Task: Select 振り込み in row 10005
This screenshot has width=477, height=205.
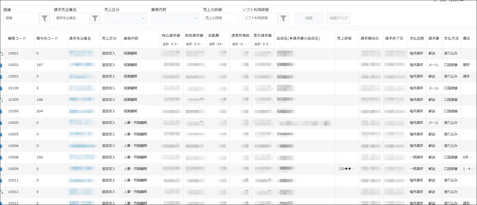Action: 451,134
